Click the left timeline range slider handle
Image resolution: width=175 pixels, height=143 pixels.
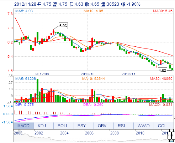tap(169, 136)
